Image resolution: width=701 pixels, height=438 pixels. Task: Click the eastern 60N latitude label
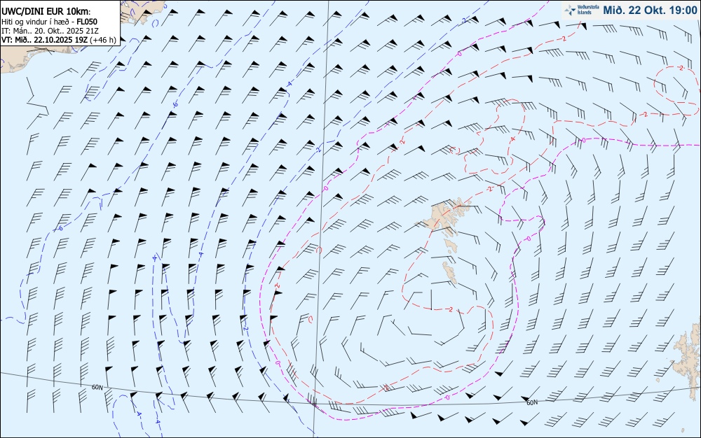532,402
